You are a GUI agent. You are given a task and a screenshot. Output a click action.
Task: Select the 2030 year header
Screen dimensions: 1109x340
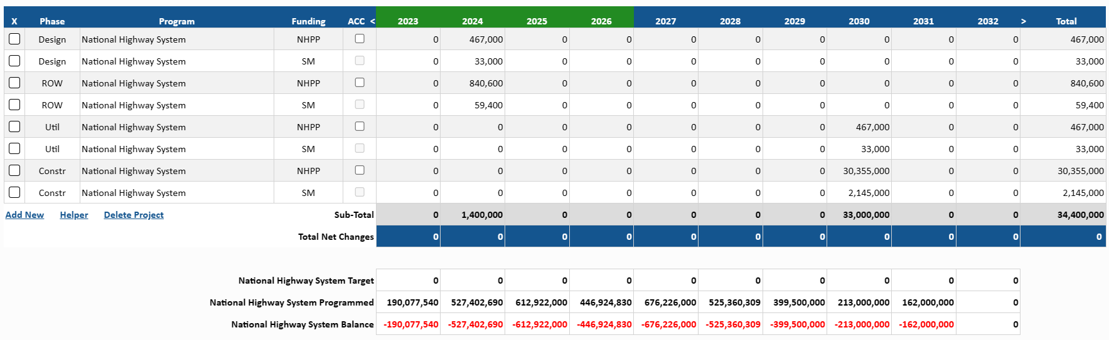point(859,21)
